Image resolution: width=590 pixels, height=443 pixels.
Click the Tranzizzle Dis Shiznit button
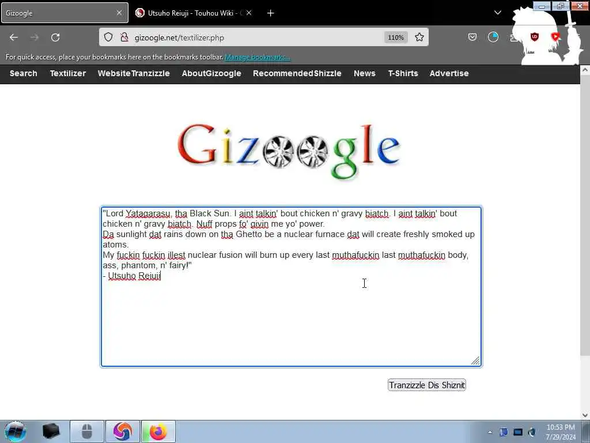[x=427, y=385]
